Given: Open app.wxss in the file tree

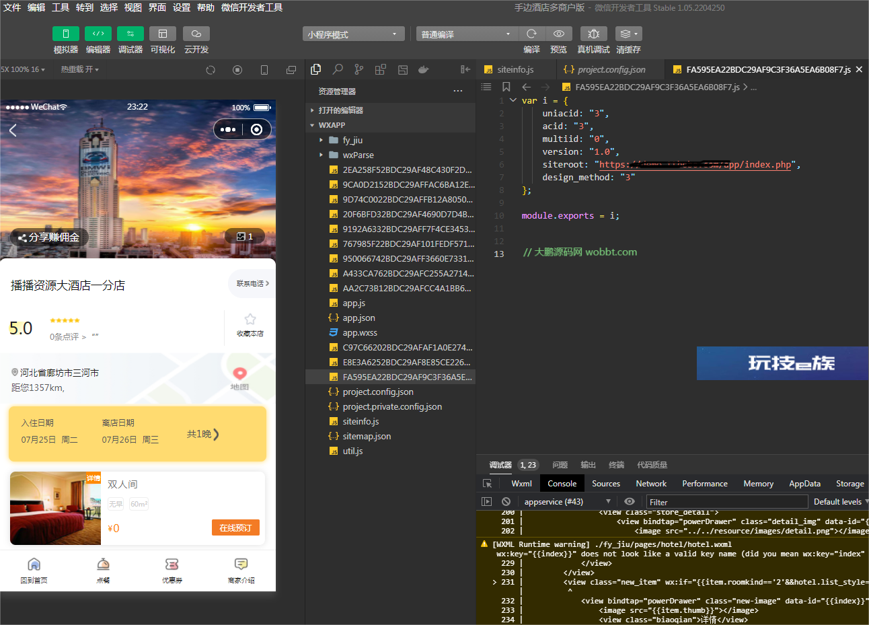Looking at the screenshot, I should [x=391, y=332].
